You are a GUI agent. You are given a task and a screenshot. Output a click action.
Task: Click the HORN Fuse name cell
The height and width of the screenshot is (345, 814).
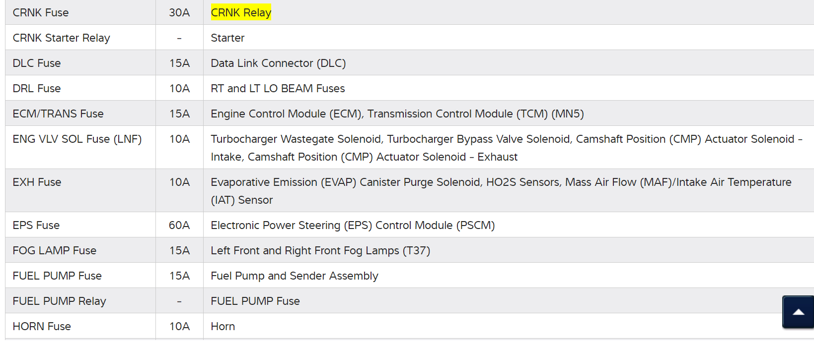pos(42,327)
